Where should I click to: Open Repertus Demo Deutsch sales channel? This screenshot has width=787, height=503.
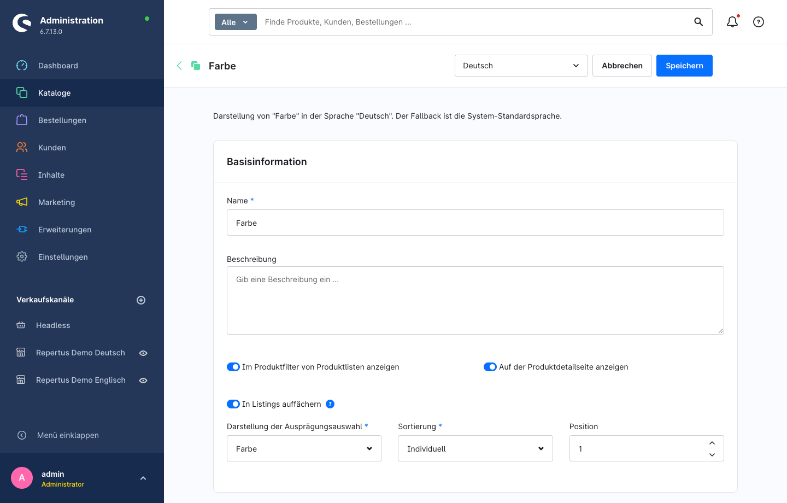coord(80,353)
